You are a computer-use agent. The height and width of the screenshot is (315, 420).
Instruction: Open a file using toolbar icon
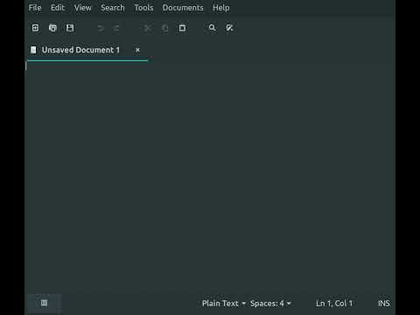pyautogui.click(x=52, y=28)
